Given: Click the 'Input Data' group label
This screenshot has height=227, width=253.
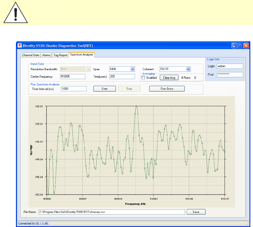Looking at the screenshot, I should click(37, 64).
